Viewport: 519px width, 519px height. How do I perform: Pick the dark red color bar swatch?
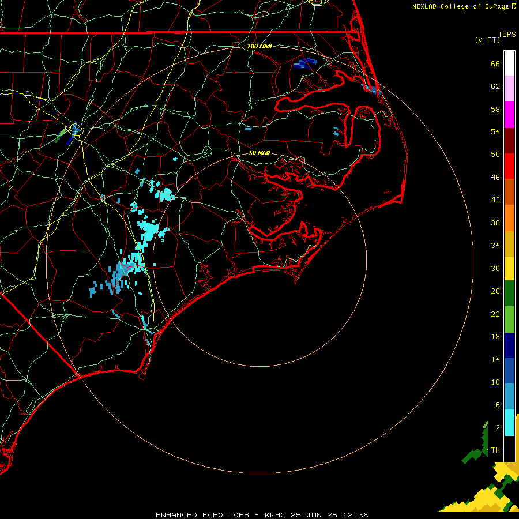[509, 141]
